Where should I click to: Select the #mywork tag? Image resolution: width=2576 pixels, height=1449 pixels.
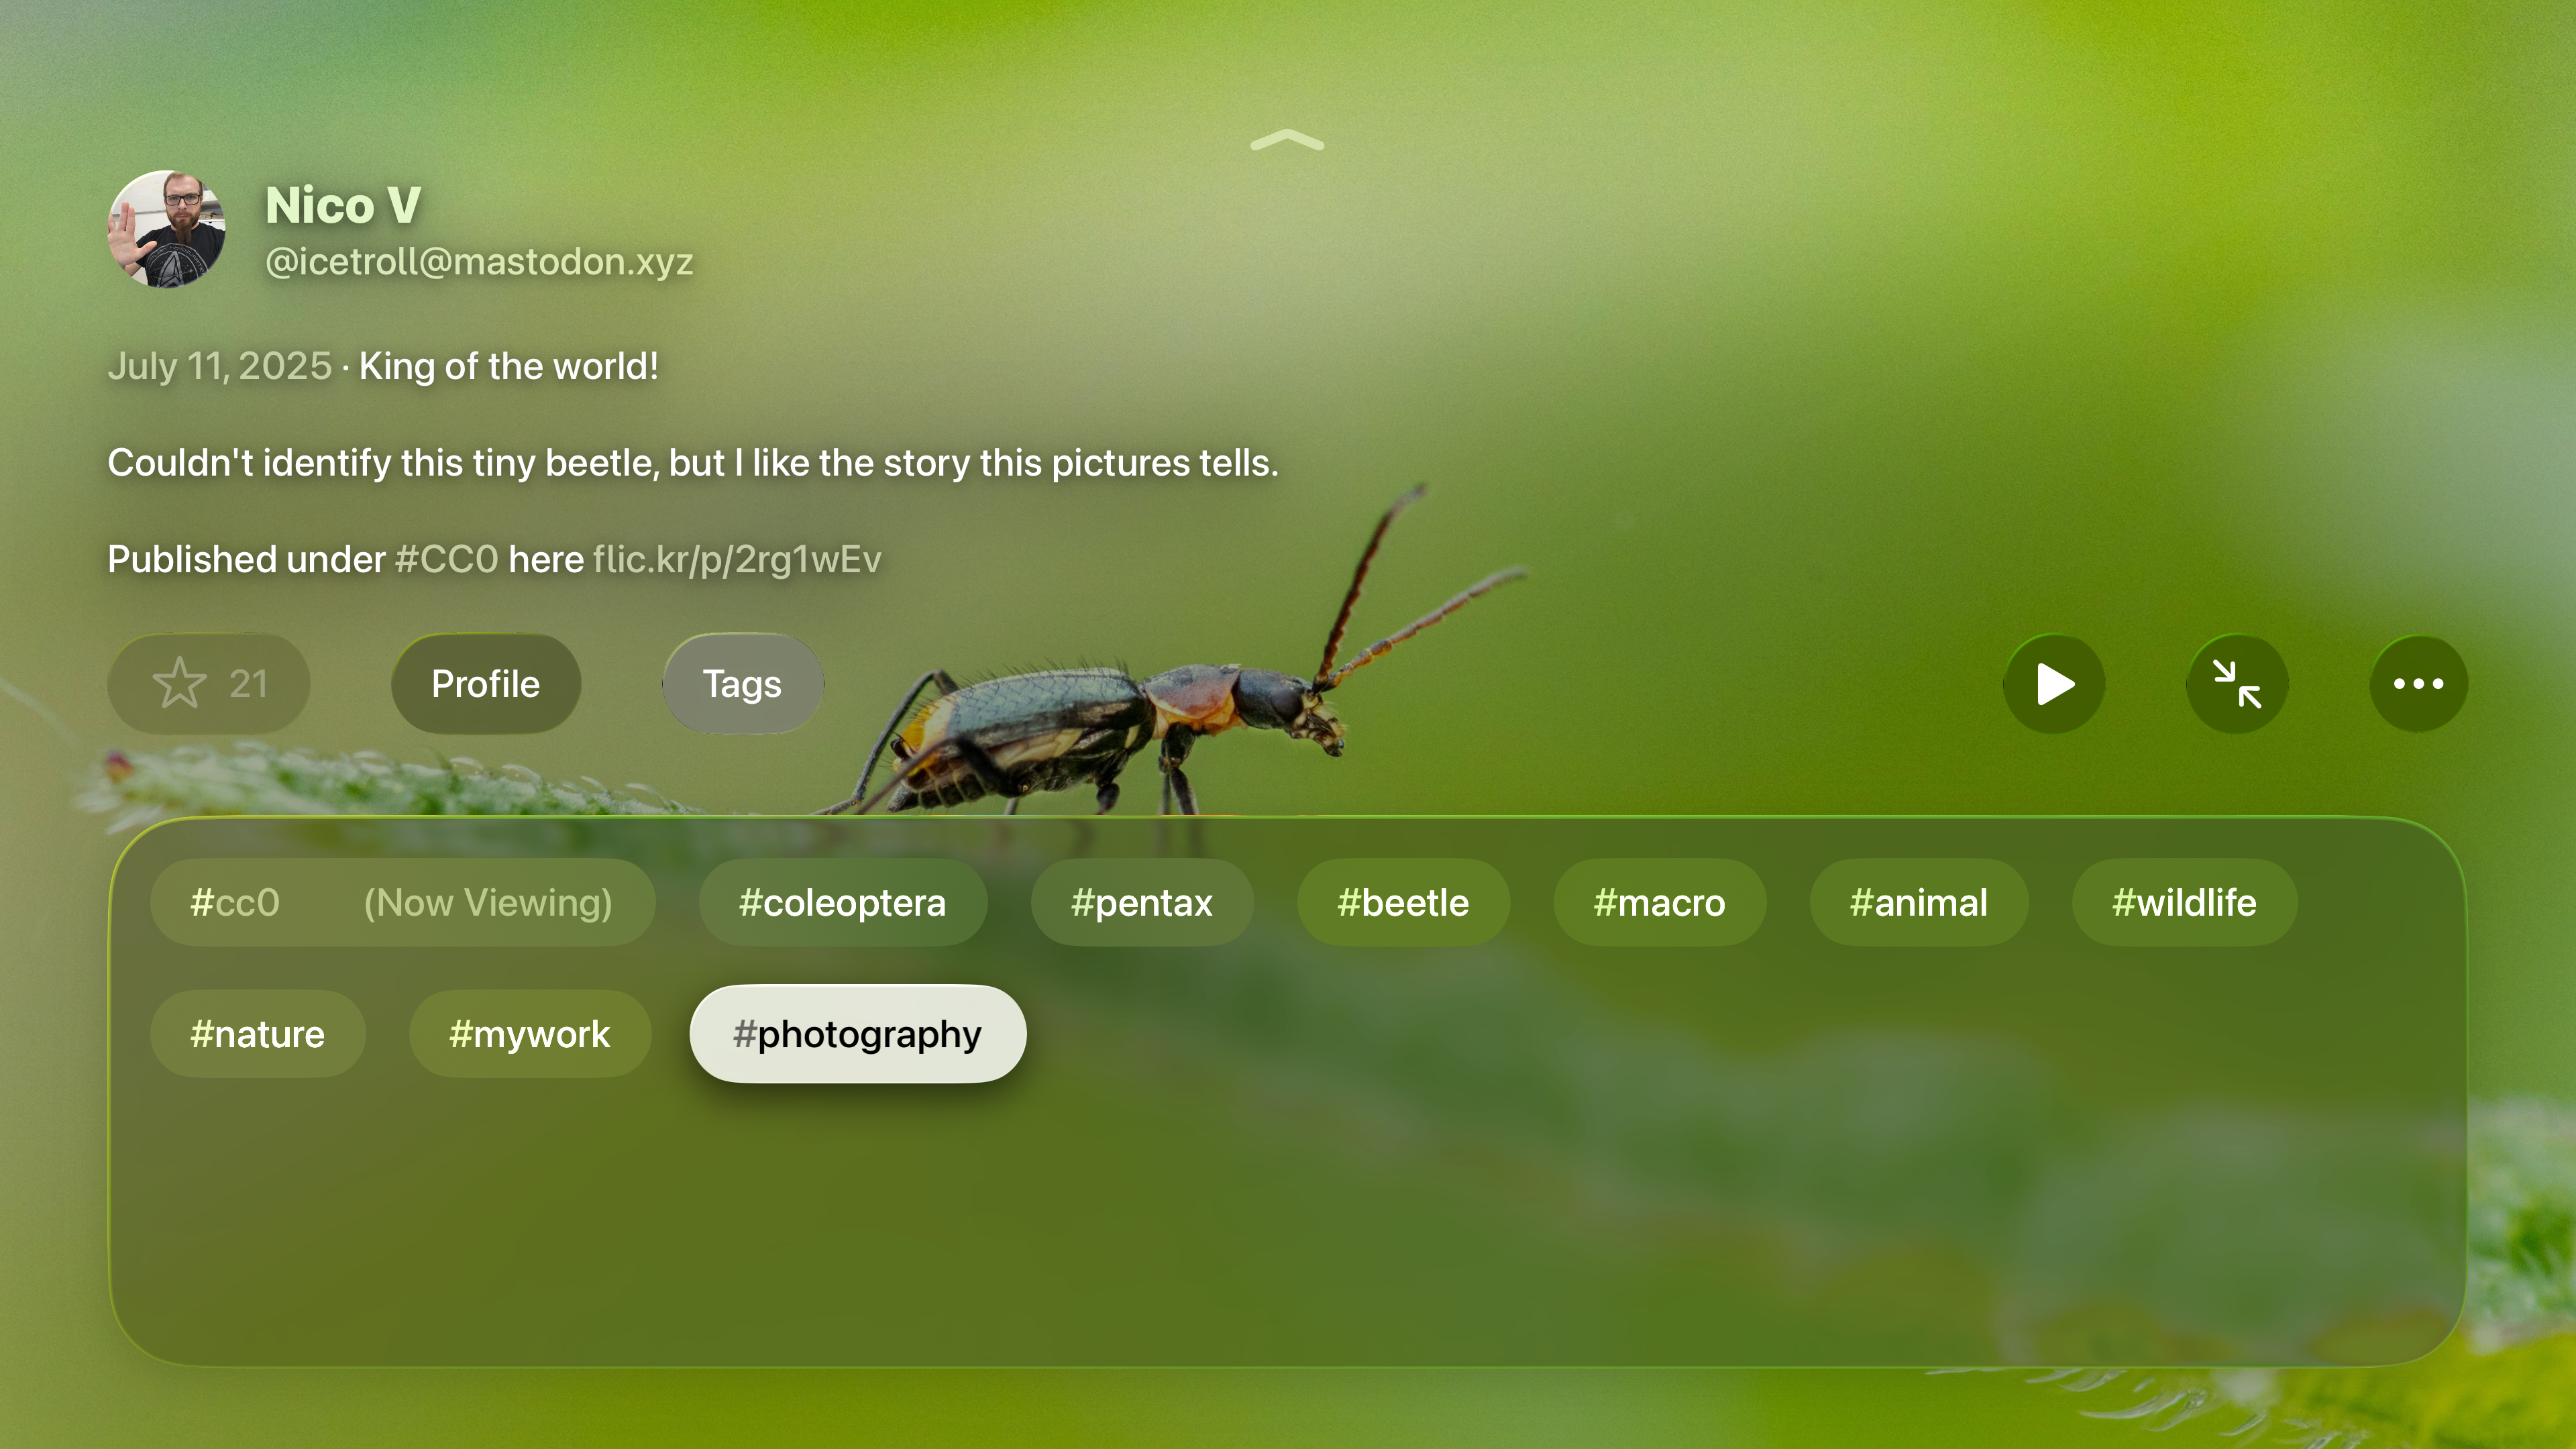click(529, 1034)
